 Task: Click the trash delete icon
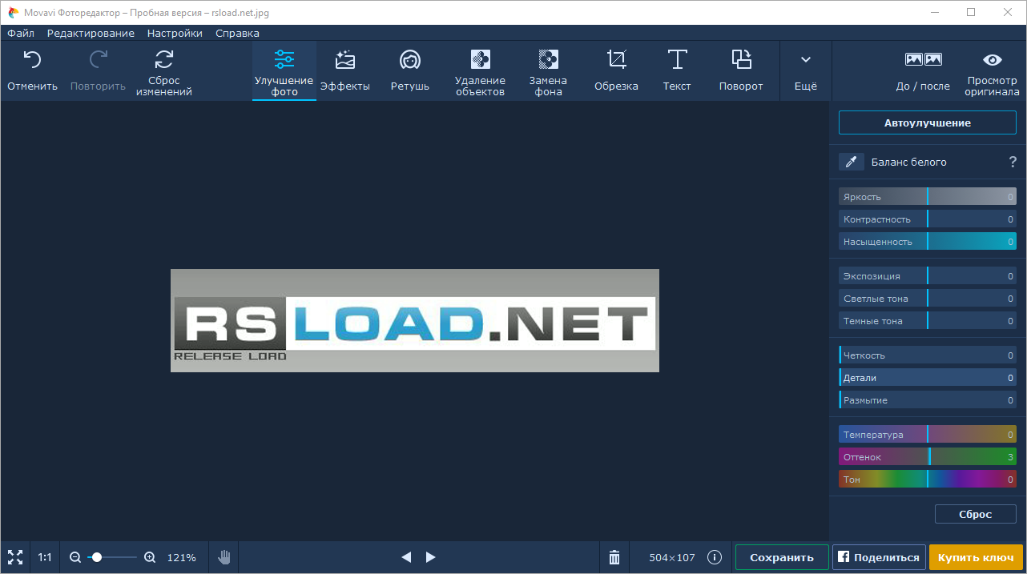(x=614, y=557)
